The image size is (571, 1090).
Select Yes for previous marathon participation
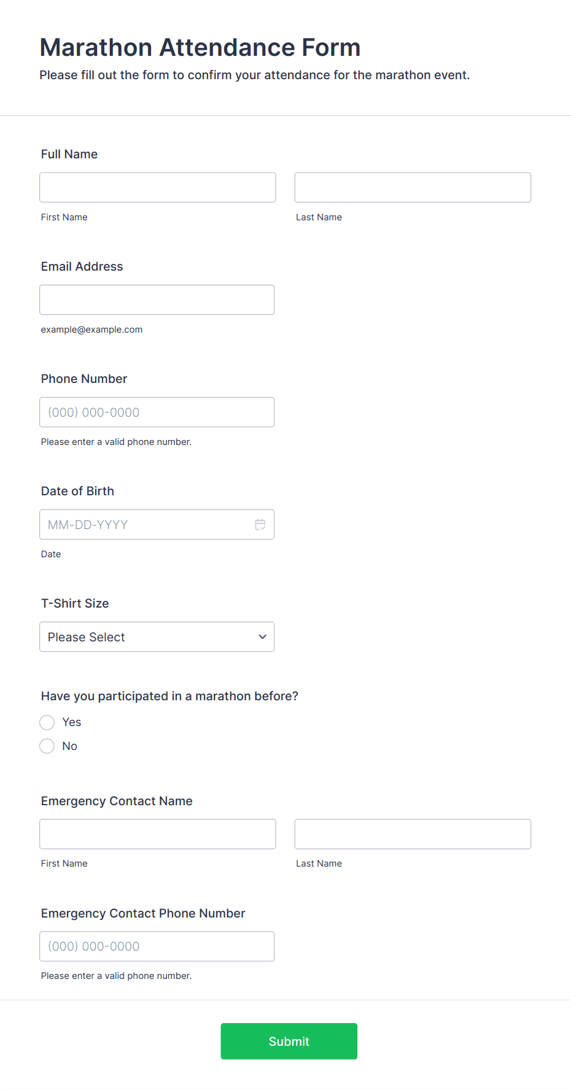coord(47,722)
